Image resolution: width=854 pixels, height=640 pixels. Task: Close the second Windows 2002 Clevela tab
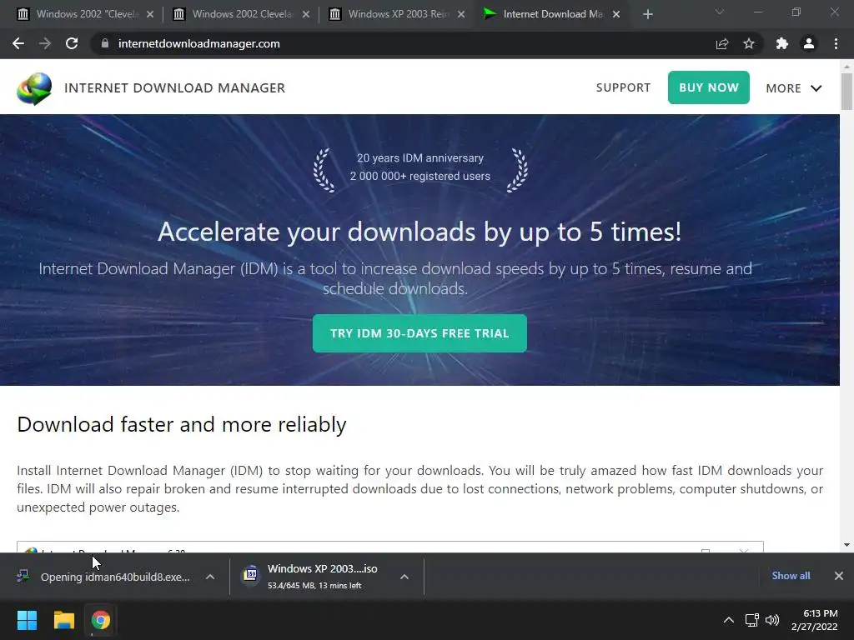[306, 14]
